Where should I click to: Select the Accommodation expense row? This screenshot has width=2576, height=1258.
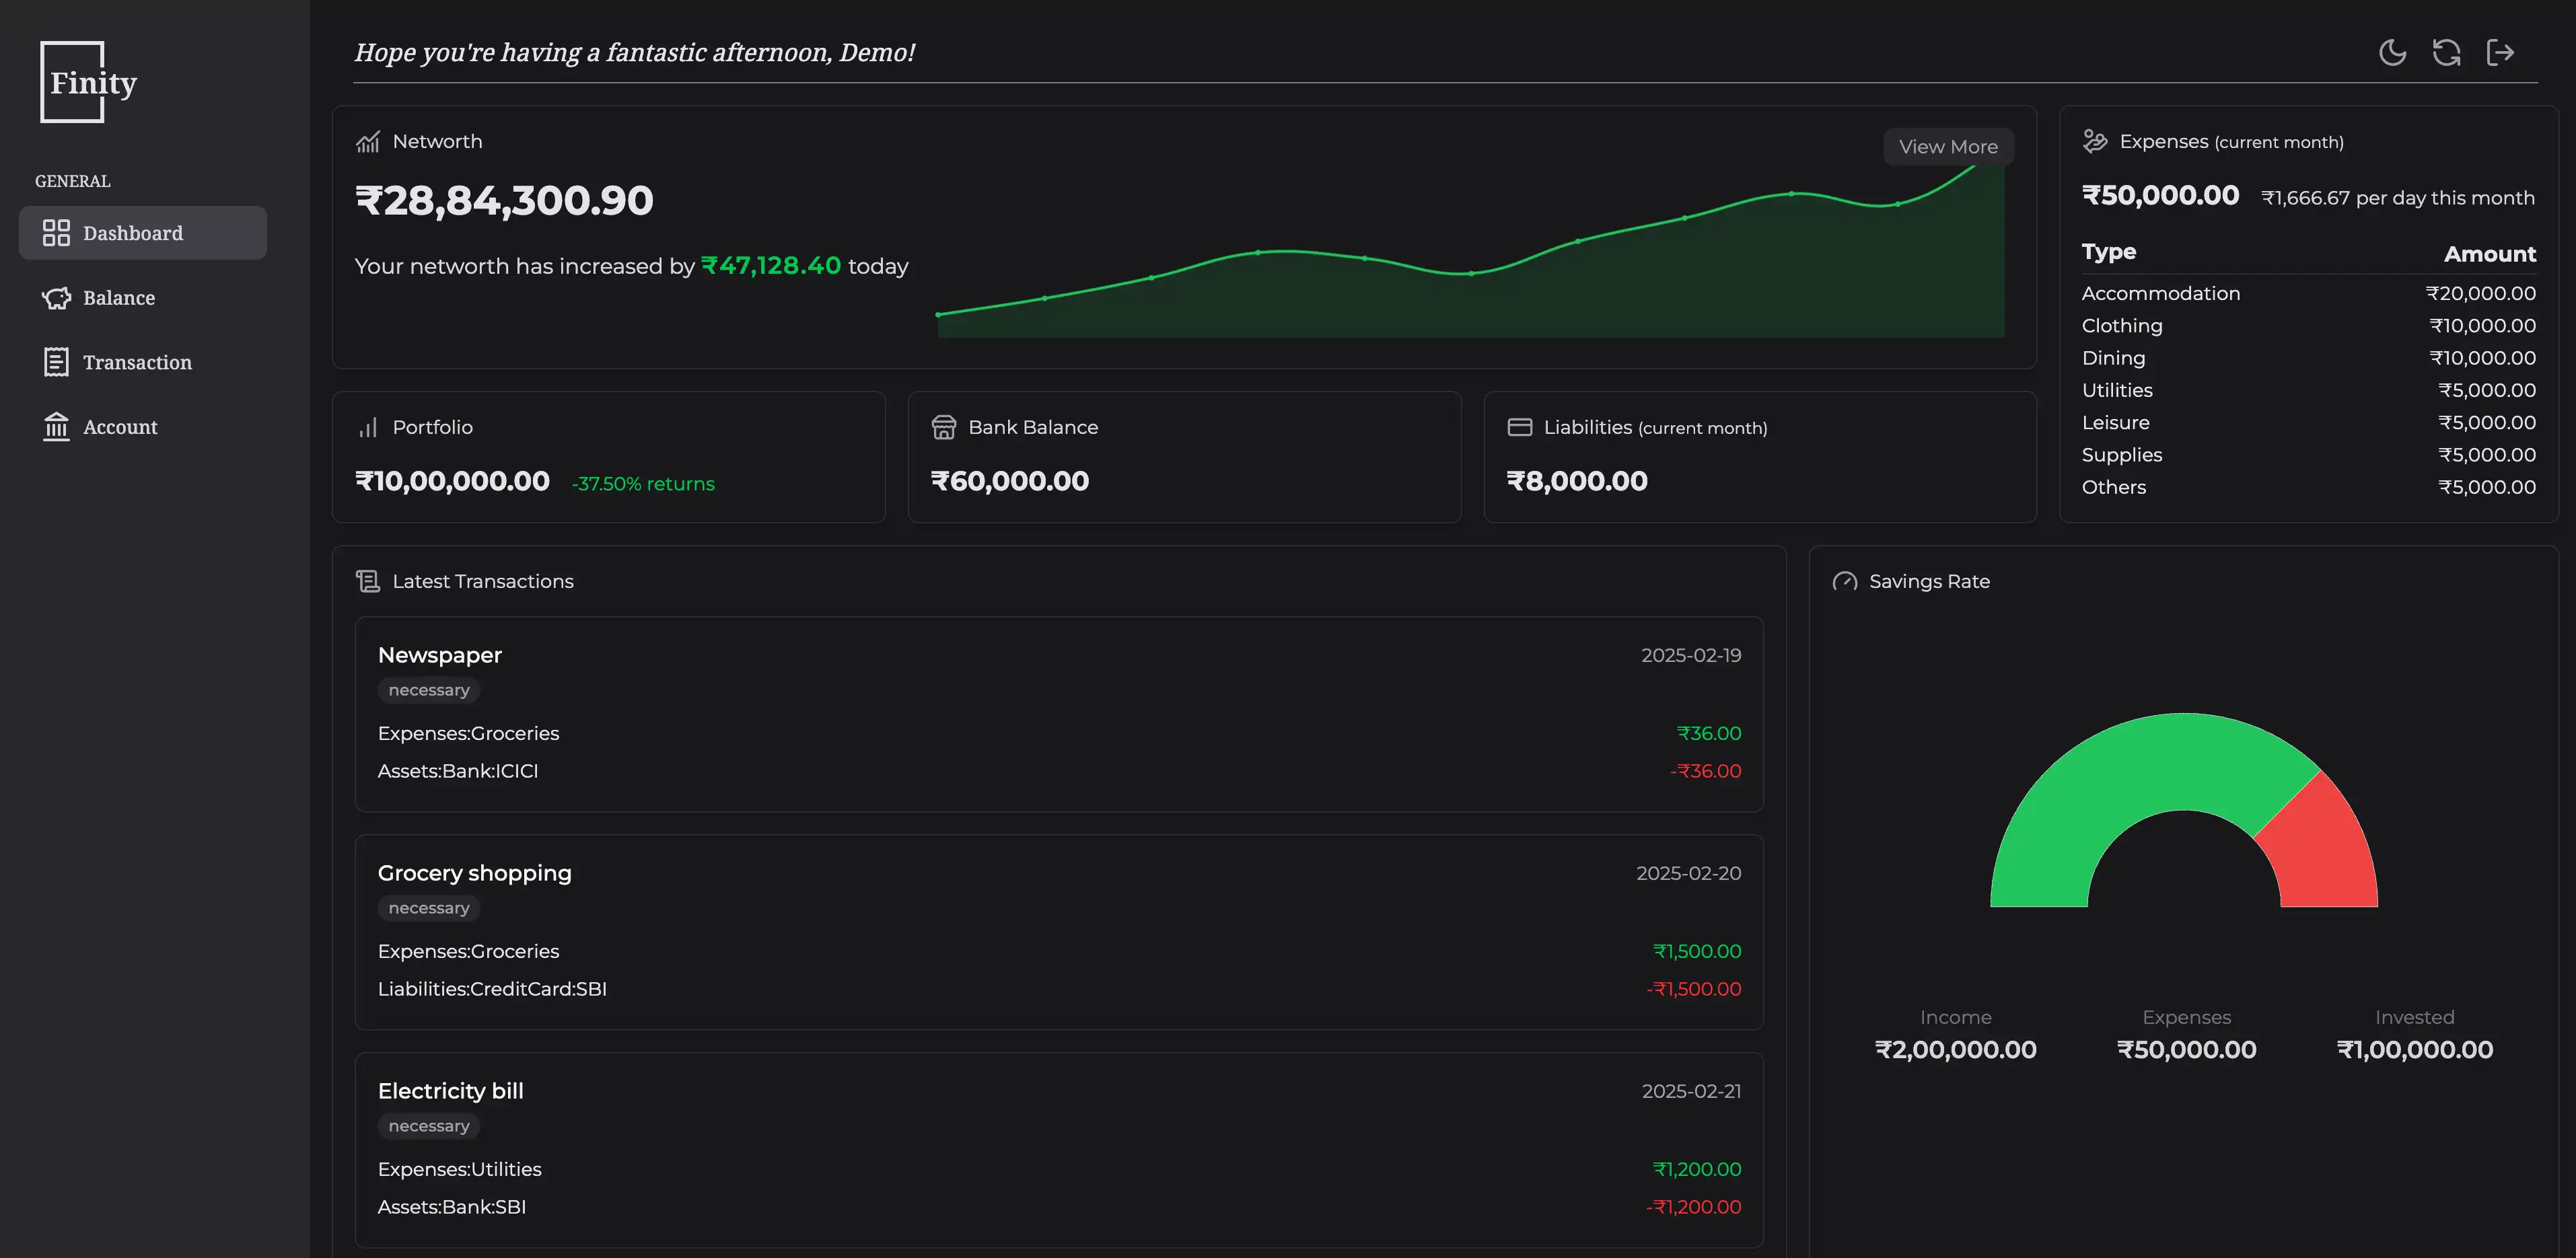[2308, 294]
